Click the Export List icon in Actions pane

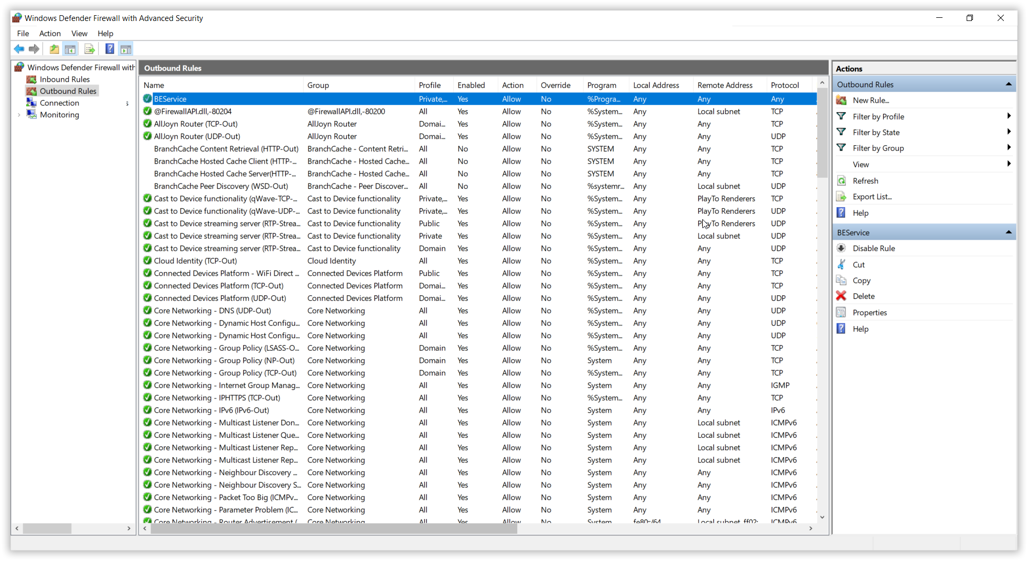pyautogui.click(x=841, y=197)
